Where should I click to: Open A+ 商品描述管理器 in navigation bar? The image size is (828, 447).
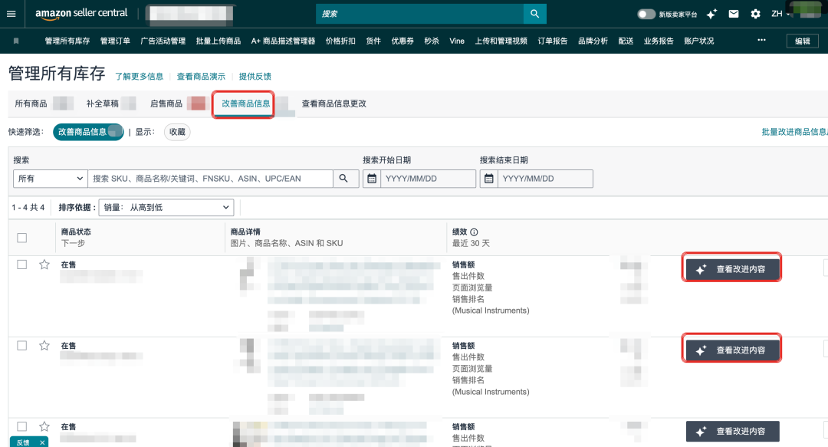(x=283, y=41)
